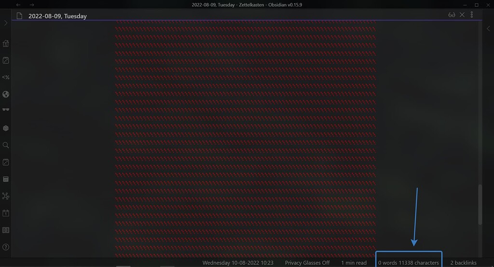Image resolution: width=494 pixels, height=267 pixels.
Task: Open the graph view icon
Action: [6, 196]
